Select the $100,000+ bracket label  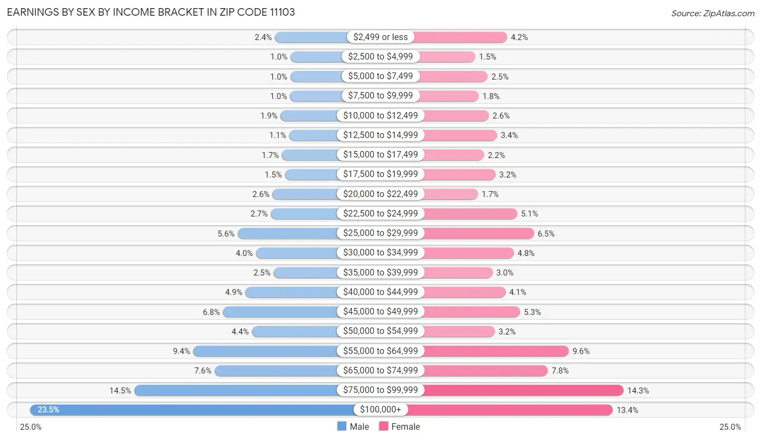pyautogui.click(x=380, y=410)
